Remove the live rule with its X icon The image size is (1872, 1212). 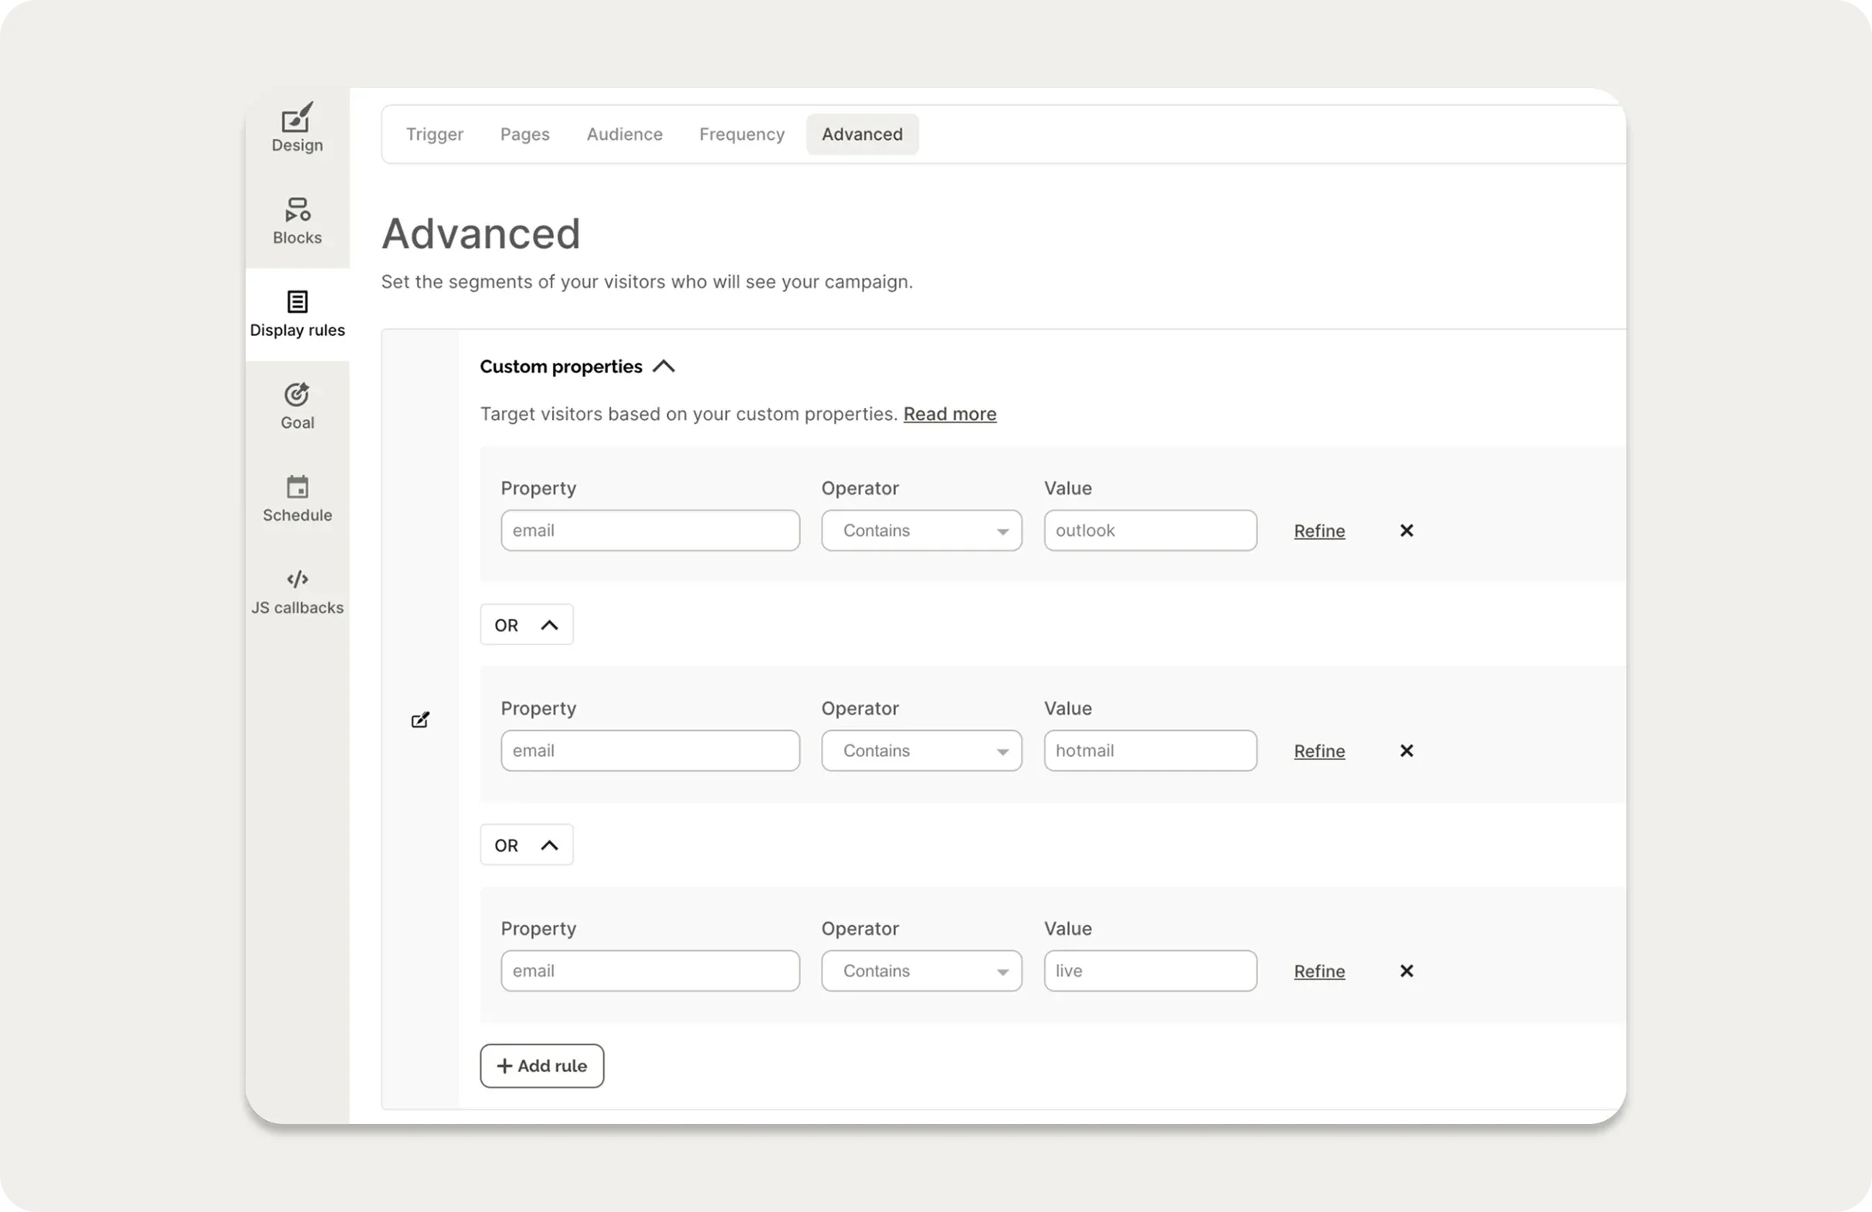pyautogui.click(x=1406, y=970)
